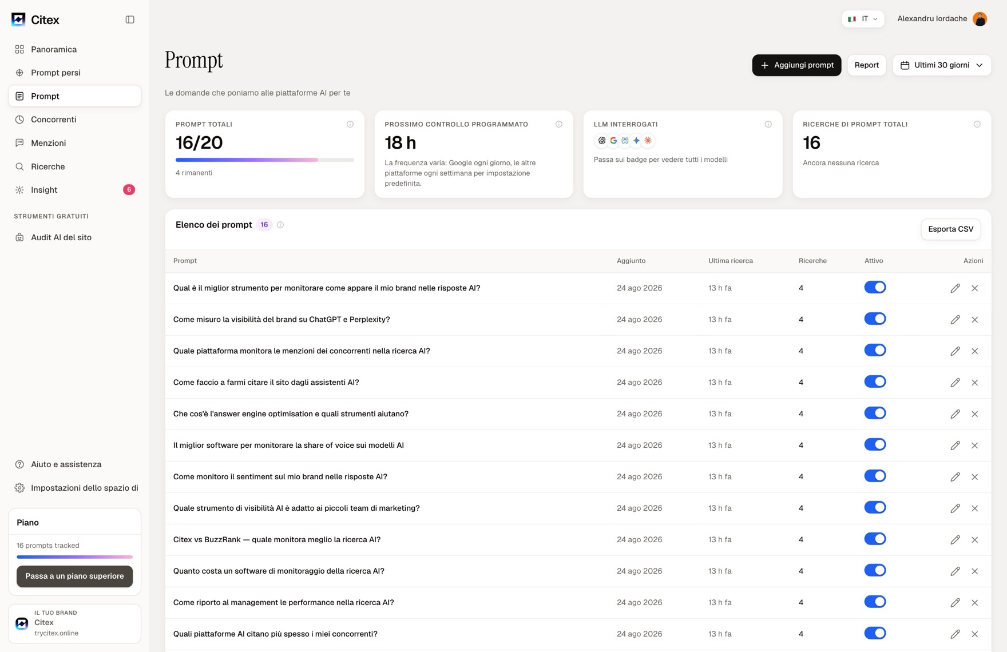Collapse the sidebar with the panel icon
Viewport: 1007px width, 652px height.
coord(130,19)
